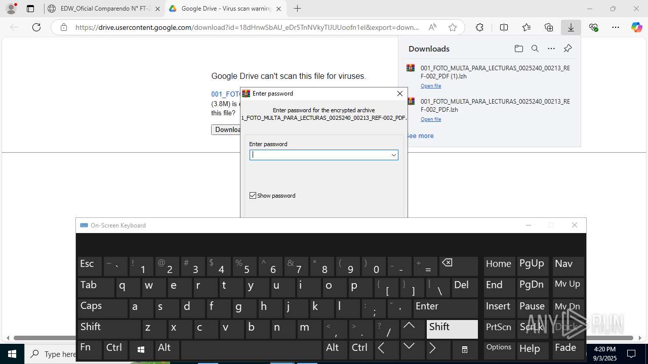
Task: Click the Read aloud icon in address bar
Action: point(432,27)
